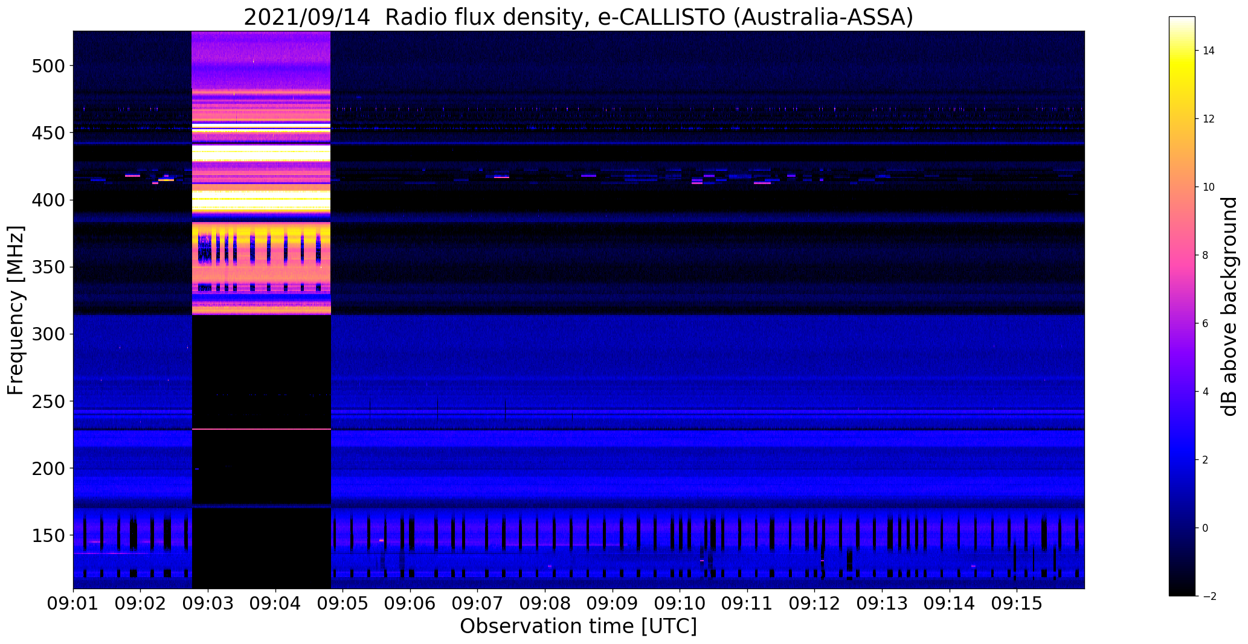Click the 'dB above background' colorbar label
1248x644 pixels.
tap(1229, 306)
